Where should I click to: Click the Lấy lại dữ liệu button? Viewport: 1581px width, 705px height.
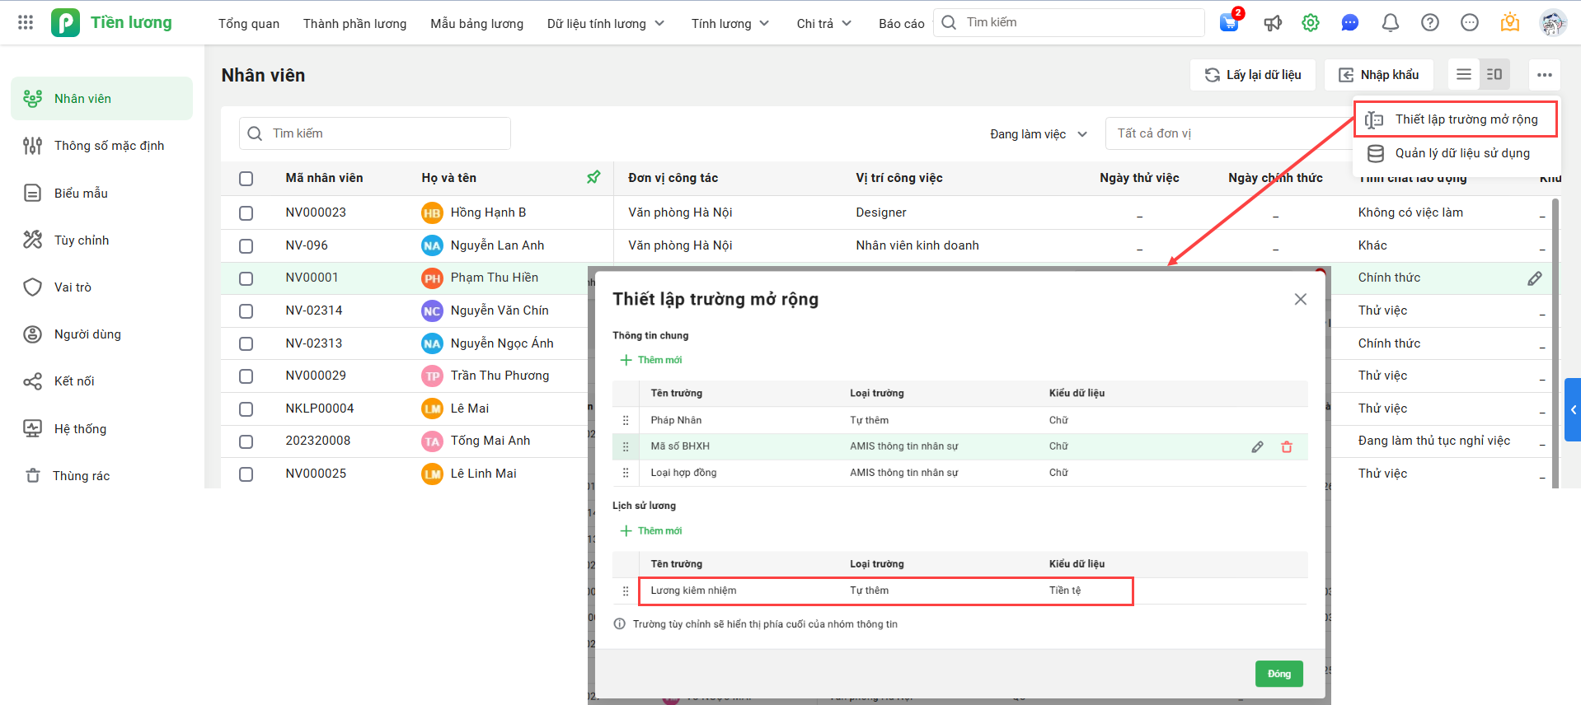(x=1253, y=75)
